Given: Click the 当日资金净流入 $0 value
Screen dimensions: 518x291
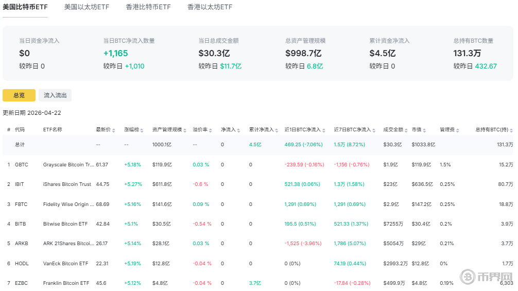Looking at the screenshot, I should [24, 53].
